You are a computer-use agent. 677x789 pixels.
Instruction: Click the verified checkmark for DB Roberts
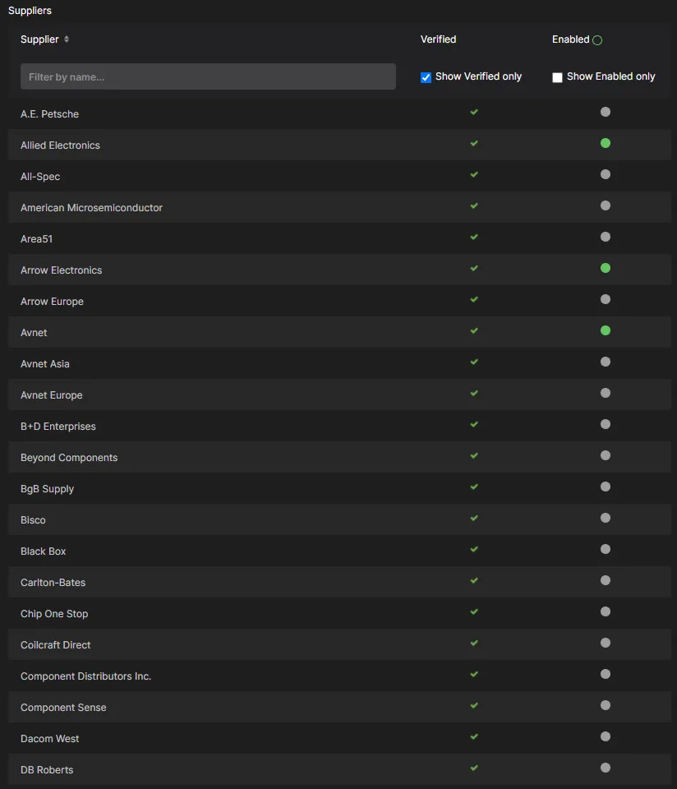[x=474, y=767]
